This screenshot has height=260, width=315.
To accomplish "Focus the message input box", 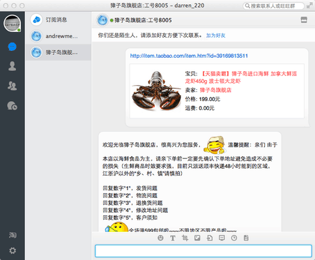I will [x=203, y=251].
